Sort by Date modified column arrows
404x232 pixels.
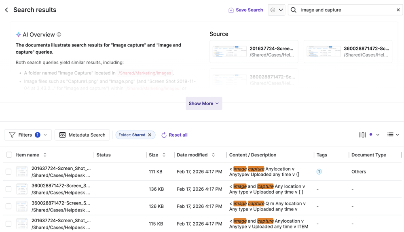[213, 155]
